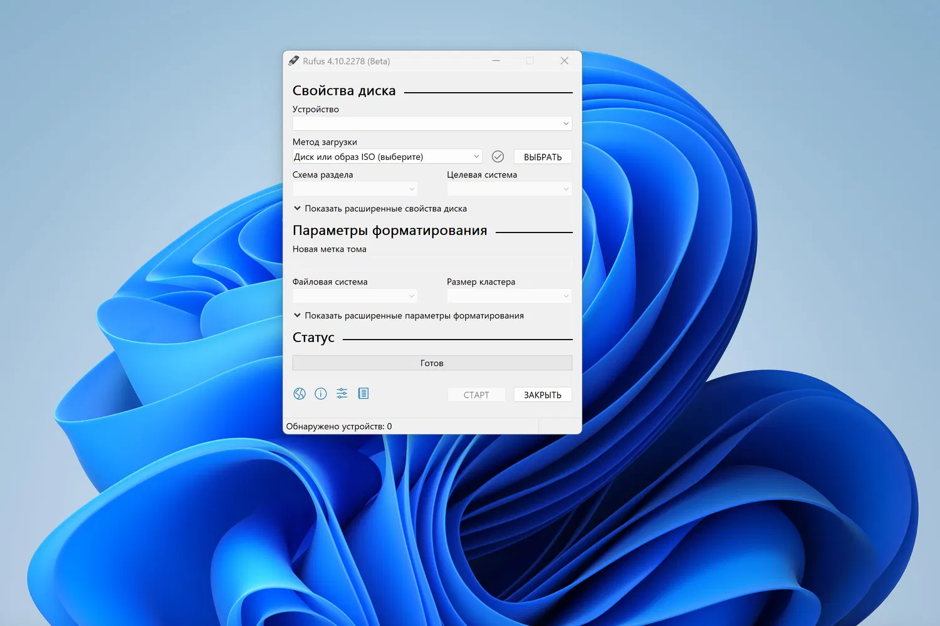Click the ВЫБРАТЬ button
940x626 pixels.
tap(543, 157)
